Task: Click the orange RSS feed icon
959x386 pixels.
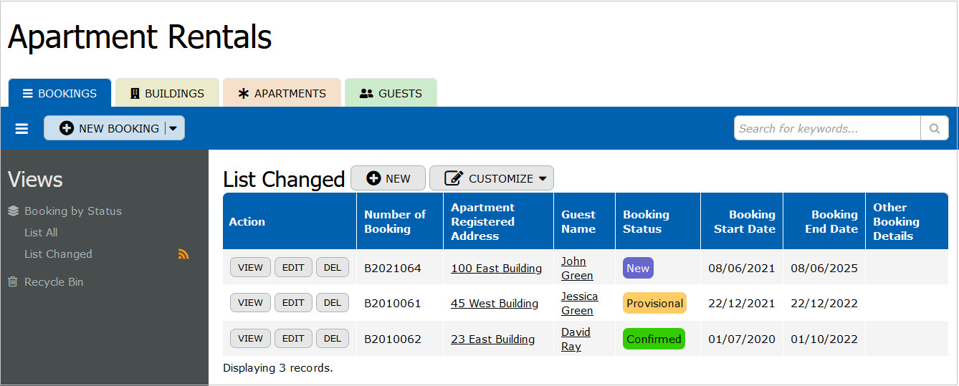Action: 183,254
